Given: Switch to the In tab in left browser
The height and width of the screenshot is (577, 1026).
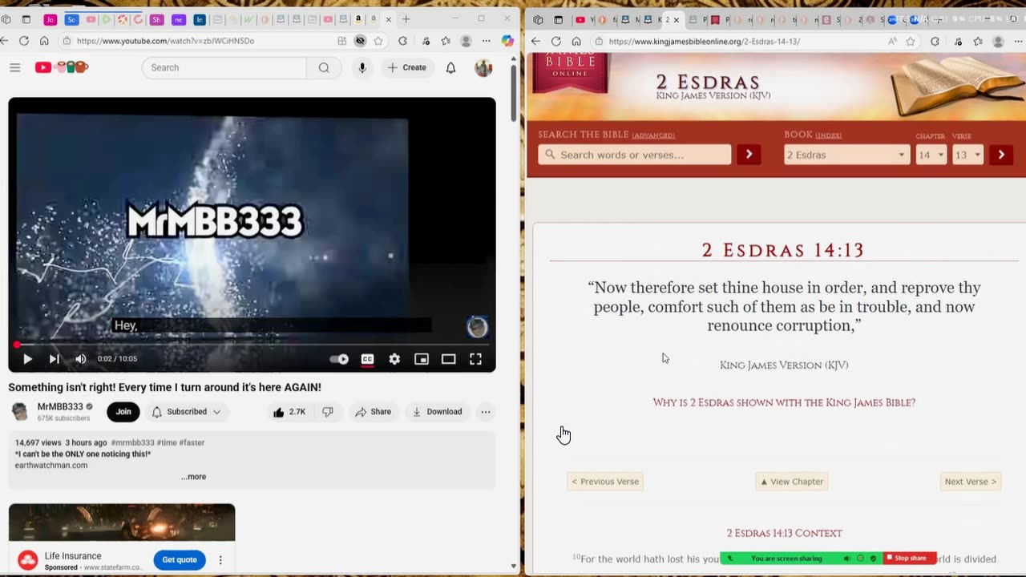Looking at the screenshot, I should click(x=199, y=19).
